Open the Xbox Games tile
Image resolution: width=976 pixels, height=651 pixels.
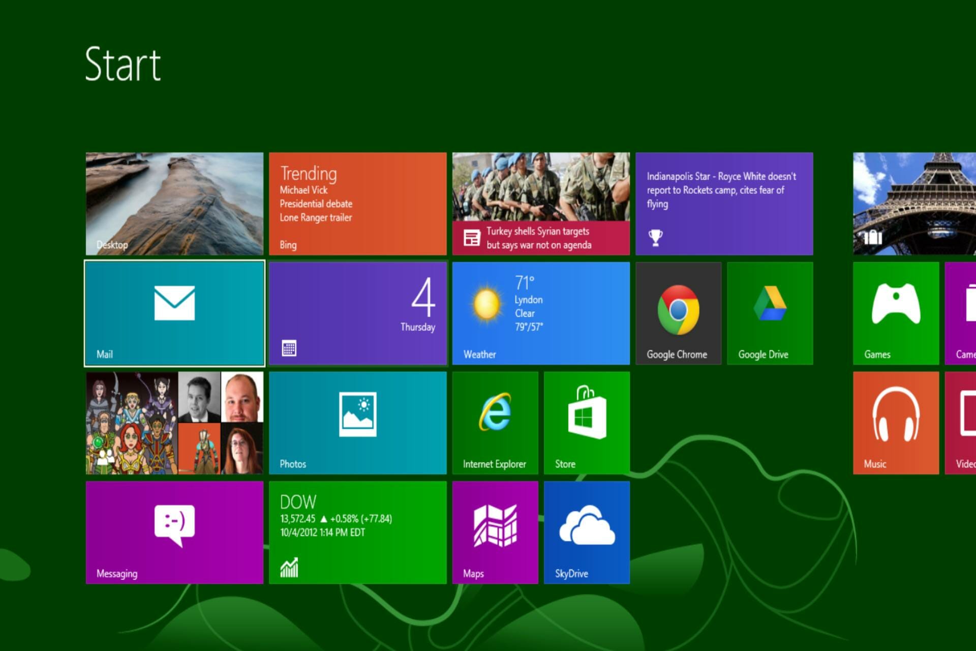[896, 313]
